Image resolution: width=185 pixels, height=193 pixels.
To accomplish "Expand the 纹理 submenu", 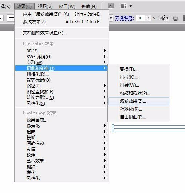I will [x=62, y=155].
